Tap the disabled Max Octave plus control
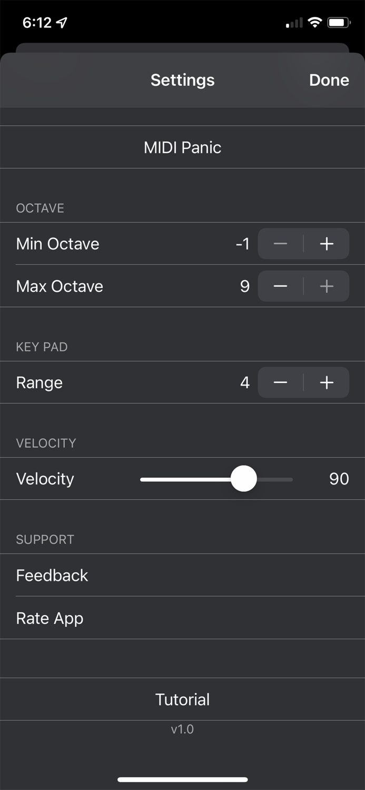 point(326,286)
